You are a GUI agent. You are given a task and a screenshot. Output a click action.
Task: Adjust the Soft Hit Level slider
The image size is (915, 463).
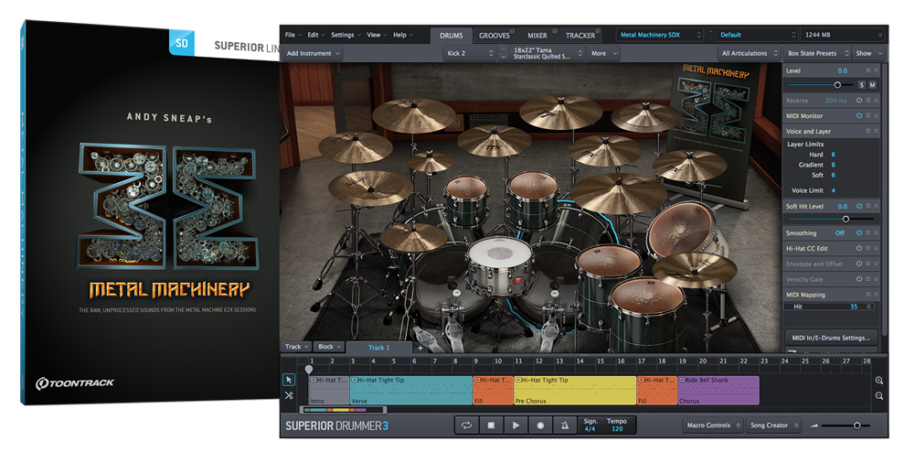coord(846,219)
